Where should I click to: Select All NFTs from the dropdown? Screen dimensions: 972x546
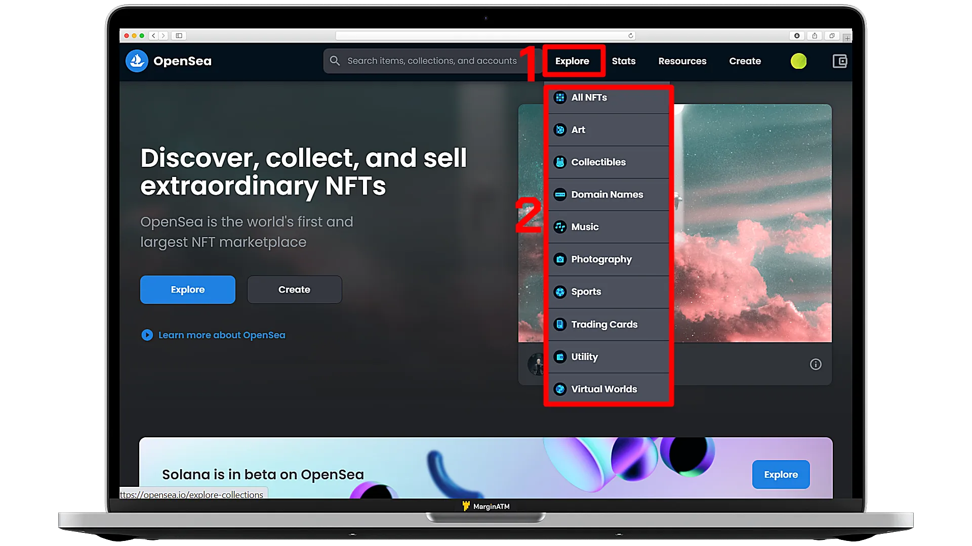609,98
